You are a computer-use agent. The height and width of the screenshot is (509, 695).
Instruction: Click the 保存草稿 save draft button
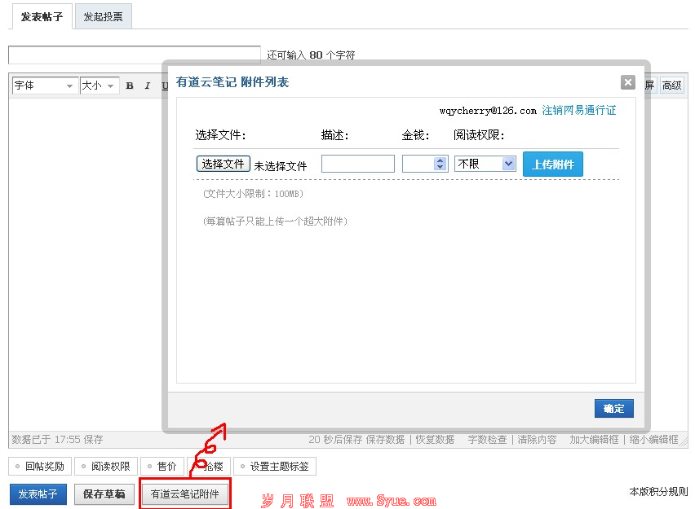click(104, 494)
